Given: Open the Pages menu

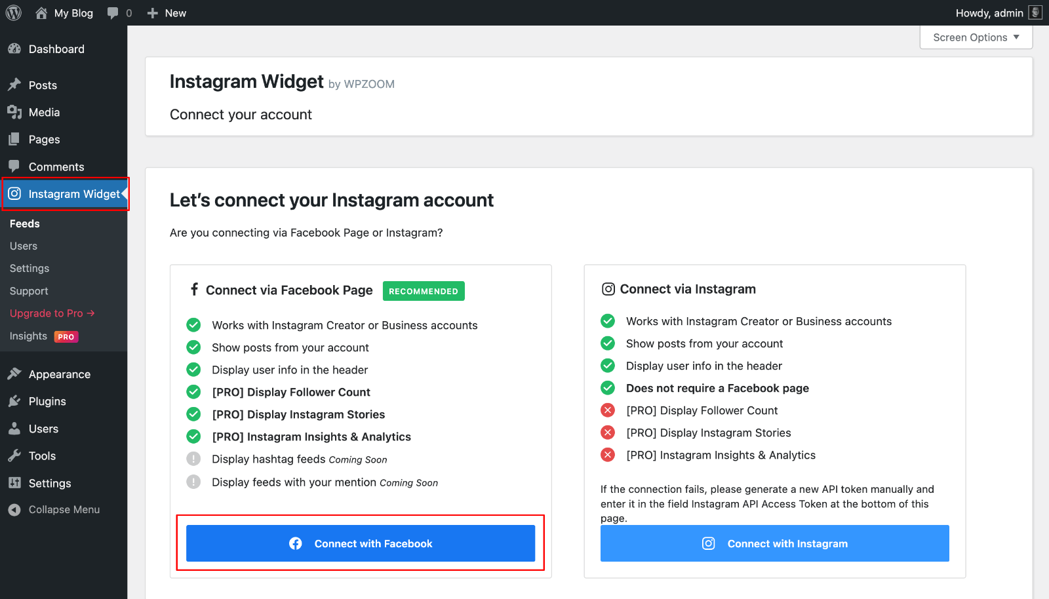Looking at the screenshot, I should (64, 140).
